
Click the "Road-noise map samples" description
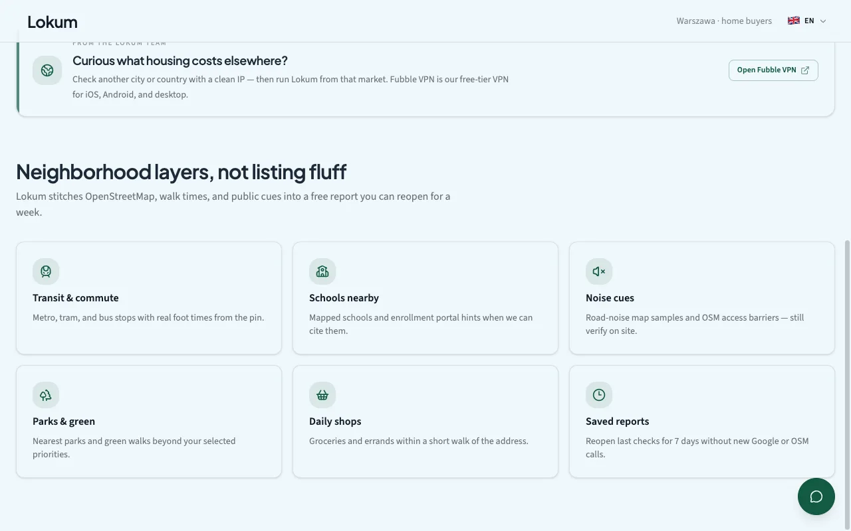pyautogui.click(x=695, y=324)
